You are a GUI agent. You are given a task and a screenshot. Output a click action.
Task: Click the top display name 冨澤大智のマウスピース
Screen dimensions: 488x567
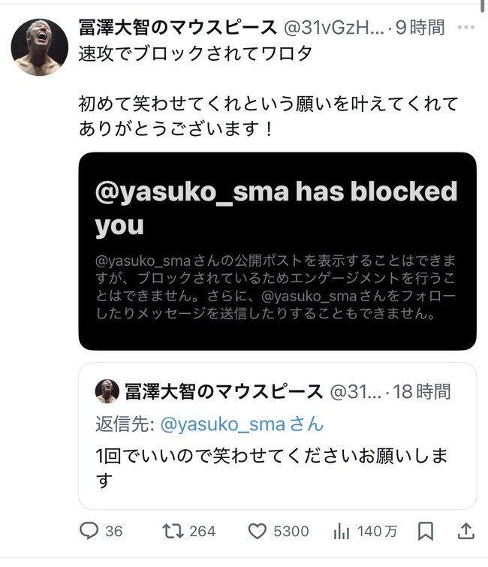(x=176, y=29)
